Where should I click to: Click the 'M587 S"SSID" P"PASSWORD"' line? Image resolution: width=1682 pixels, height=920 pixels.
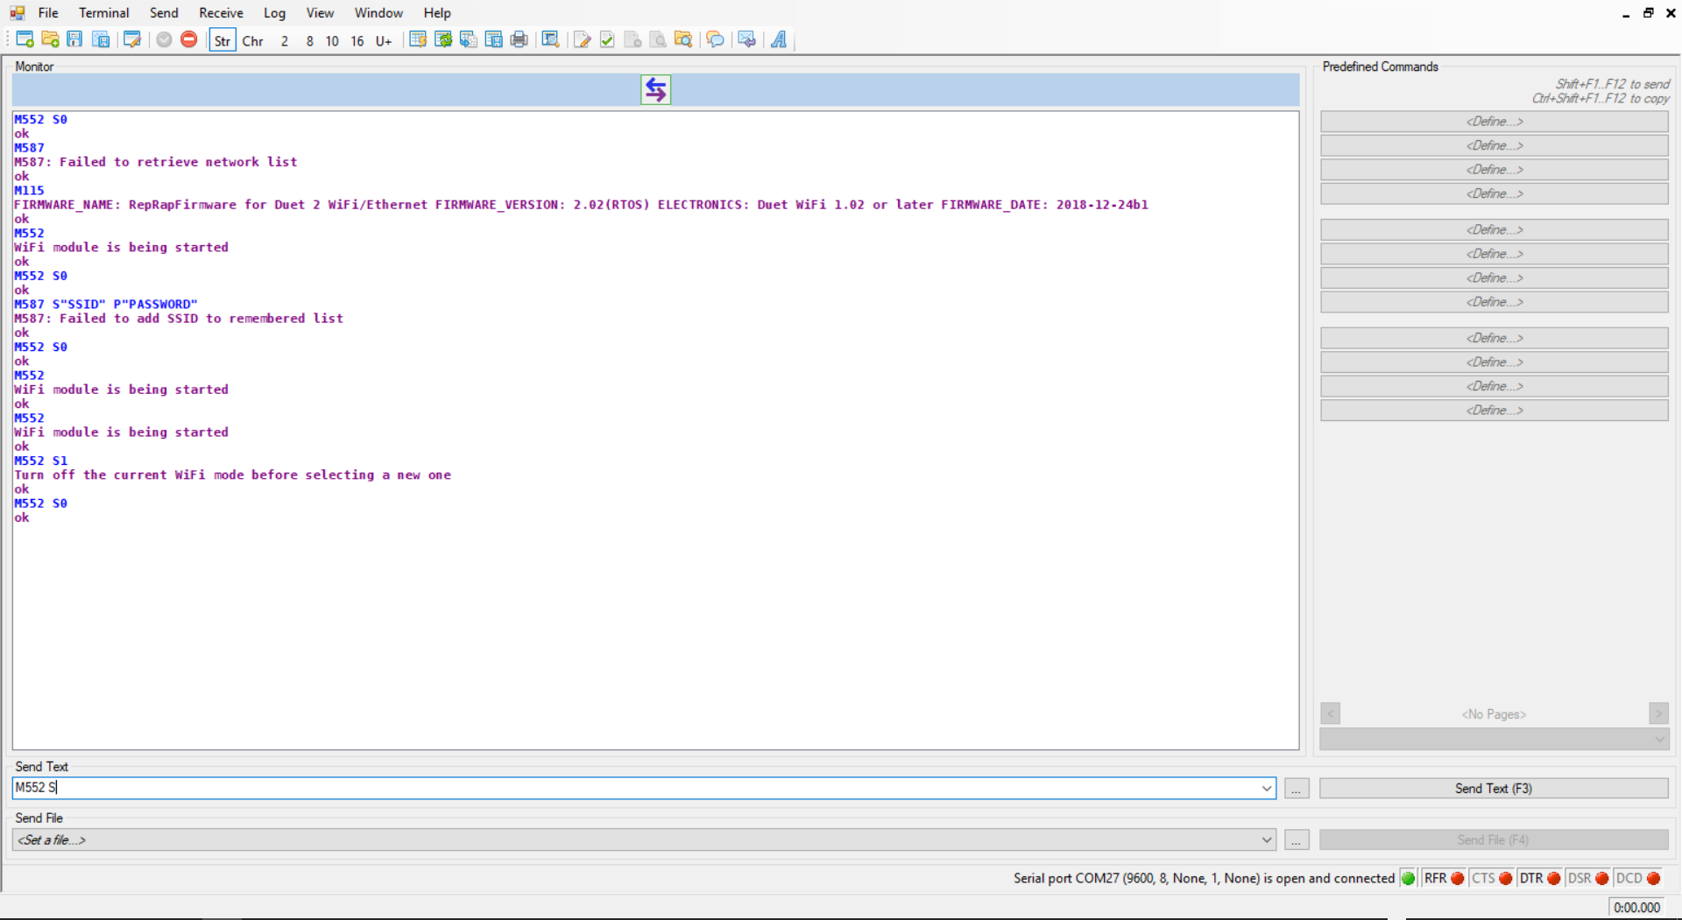click(x=106, y=305)
